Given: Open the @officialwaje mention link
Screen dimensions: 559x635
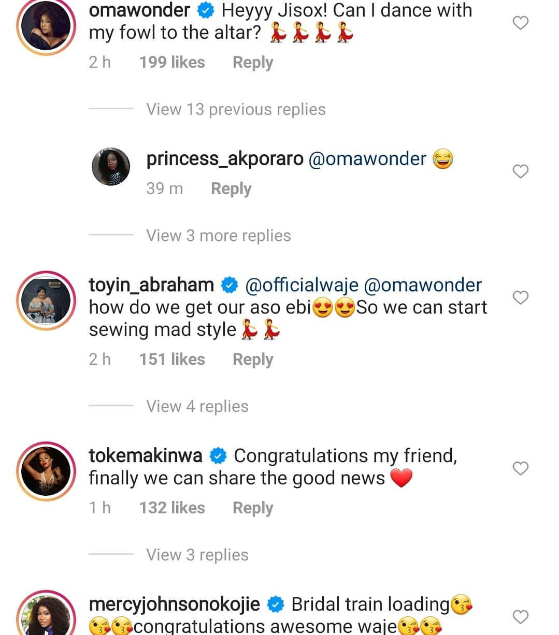Looking at the screenshot, I should pyautogui.click(x=302, y=285).
